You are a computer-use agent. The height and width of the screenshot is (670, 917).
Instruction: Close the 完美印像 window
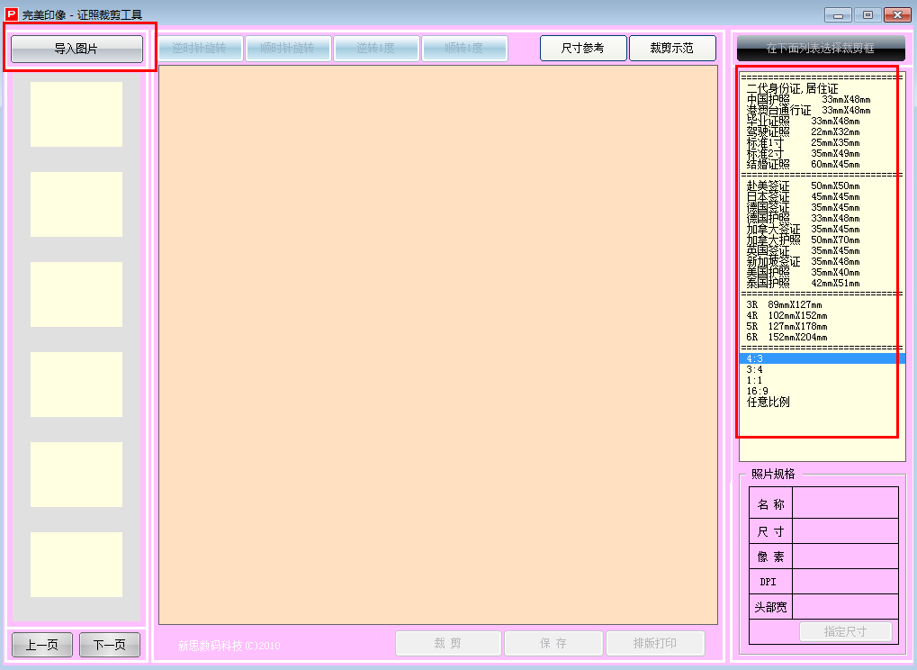898,14
